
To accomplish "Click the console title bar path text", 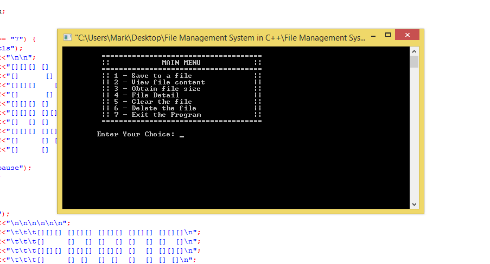I will point(220,37).
